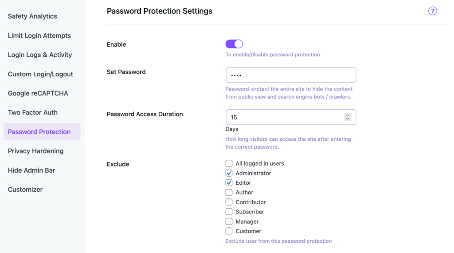Open Safety Analytics in sidebar
This screenshot has height=253, width=454.
click(x=32, y=16)
